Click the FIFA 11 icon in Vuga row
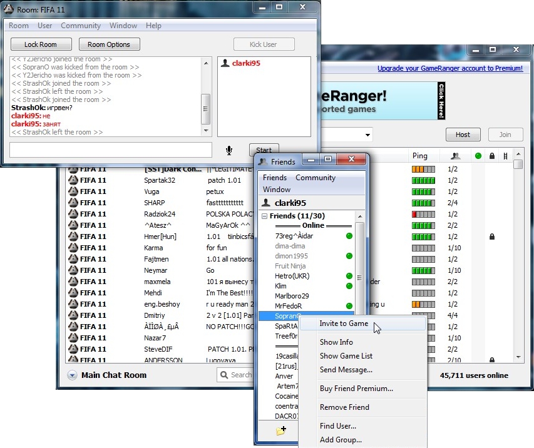This screenshot has width=534, height=448. point(73,191)
